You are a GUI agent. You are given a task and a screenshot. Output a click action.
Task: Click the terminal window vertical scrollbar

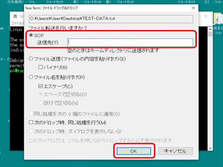tap(209, 87)
